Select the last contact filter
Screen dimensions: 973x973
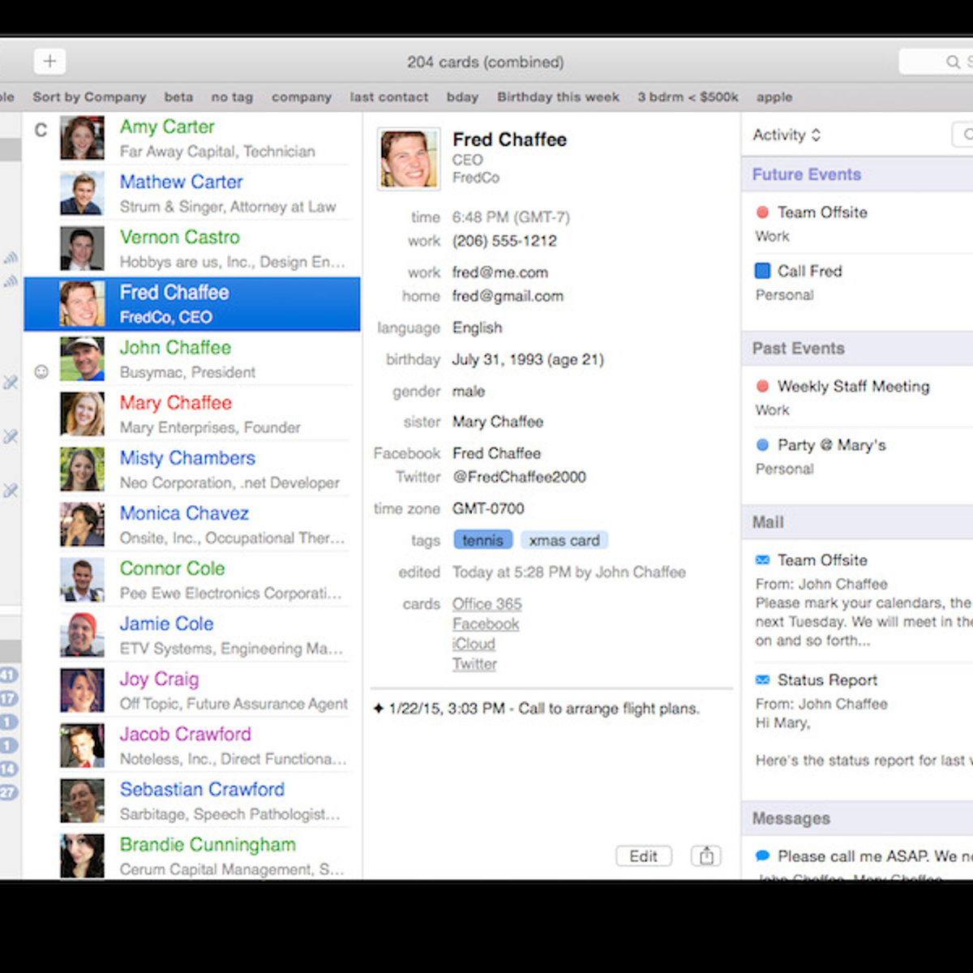click(x=388, y=97)
